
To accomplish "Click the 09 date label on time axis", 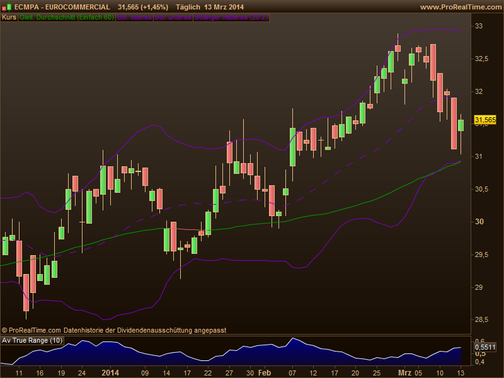I will tap(145, 373).
